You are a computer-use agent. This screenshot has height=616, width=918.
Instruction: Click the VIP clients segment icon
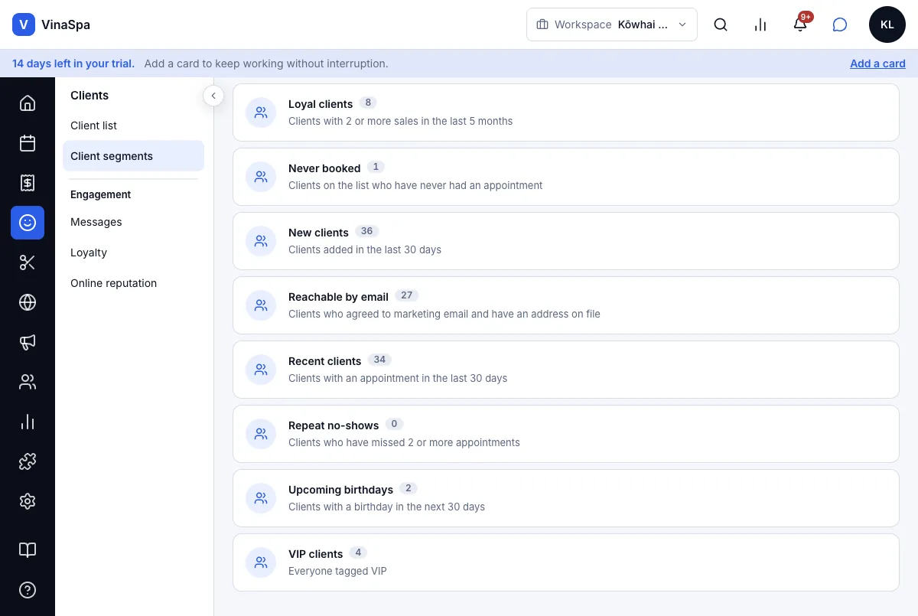tap(261, 562)
